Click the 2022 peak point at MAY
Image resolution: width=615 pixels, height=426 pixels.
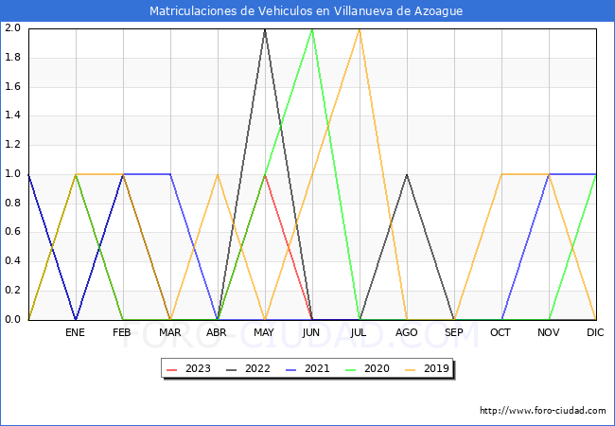265,29
